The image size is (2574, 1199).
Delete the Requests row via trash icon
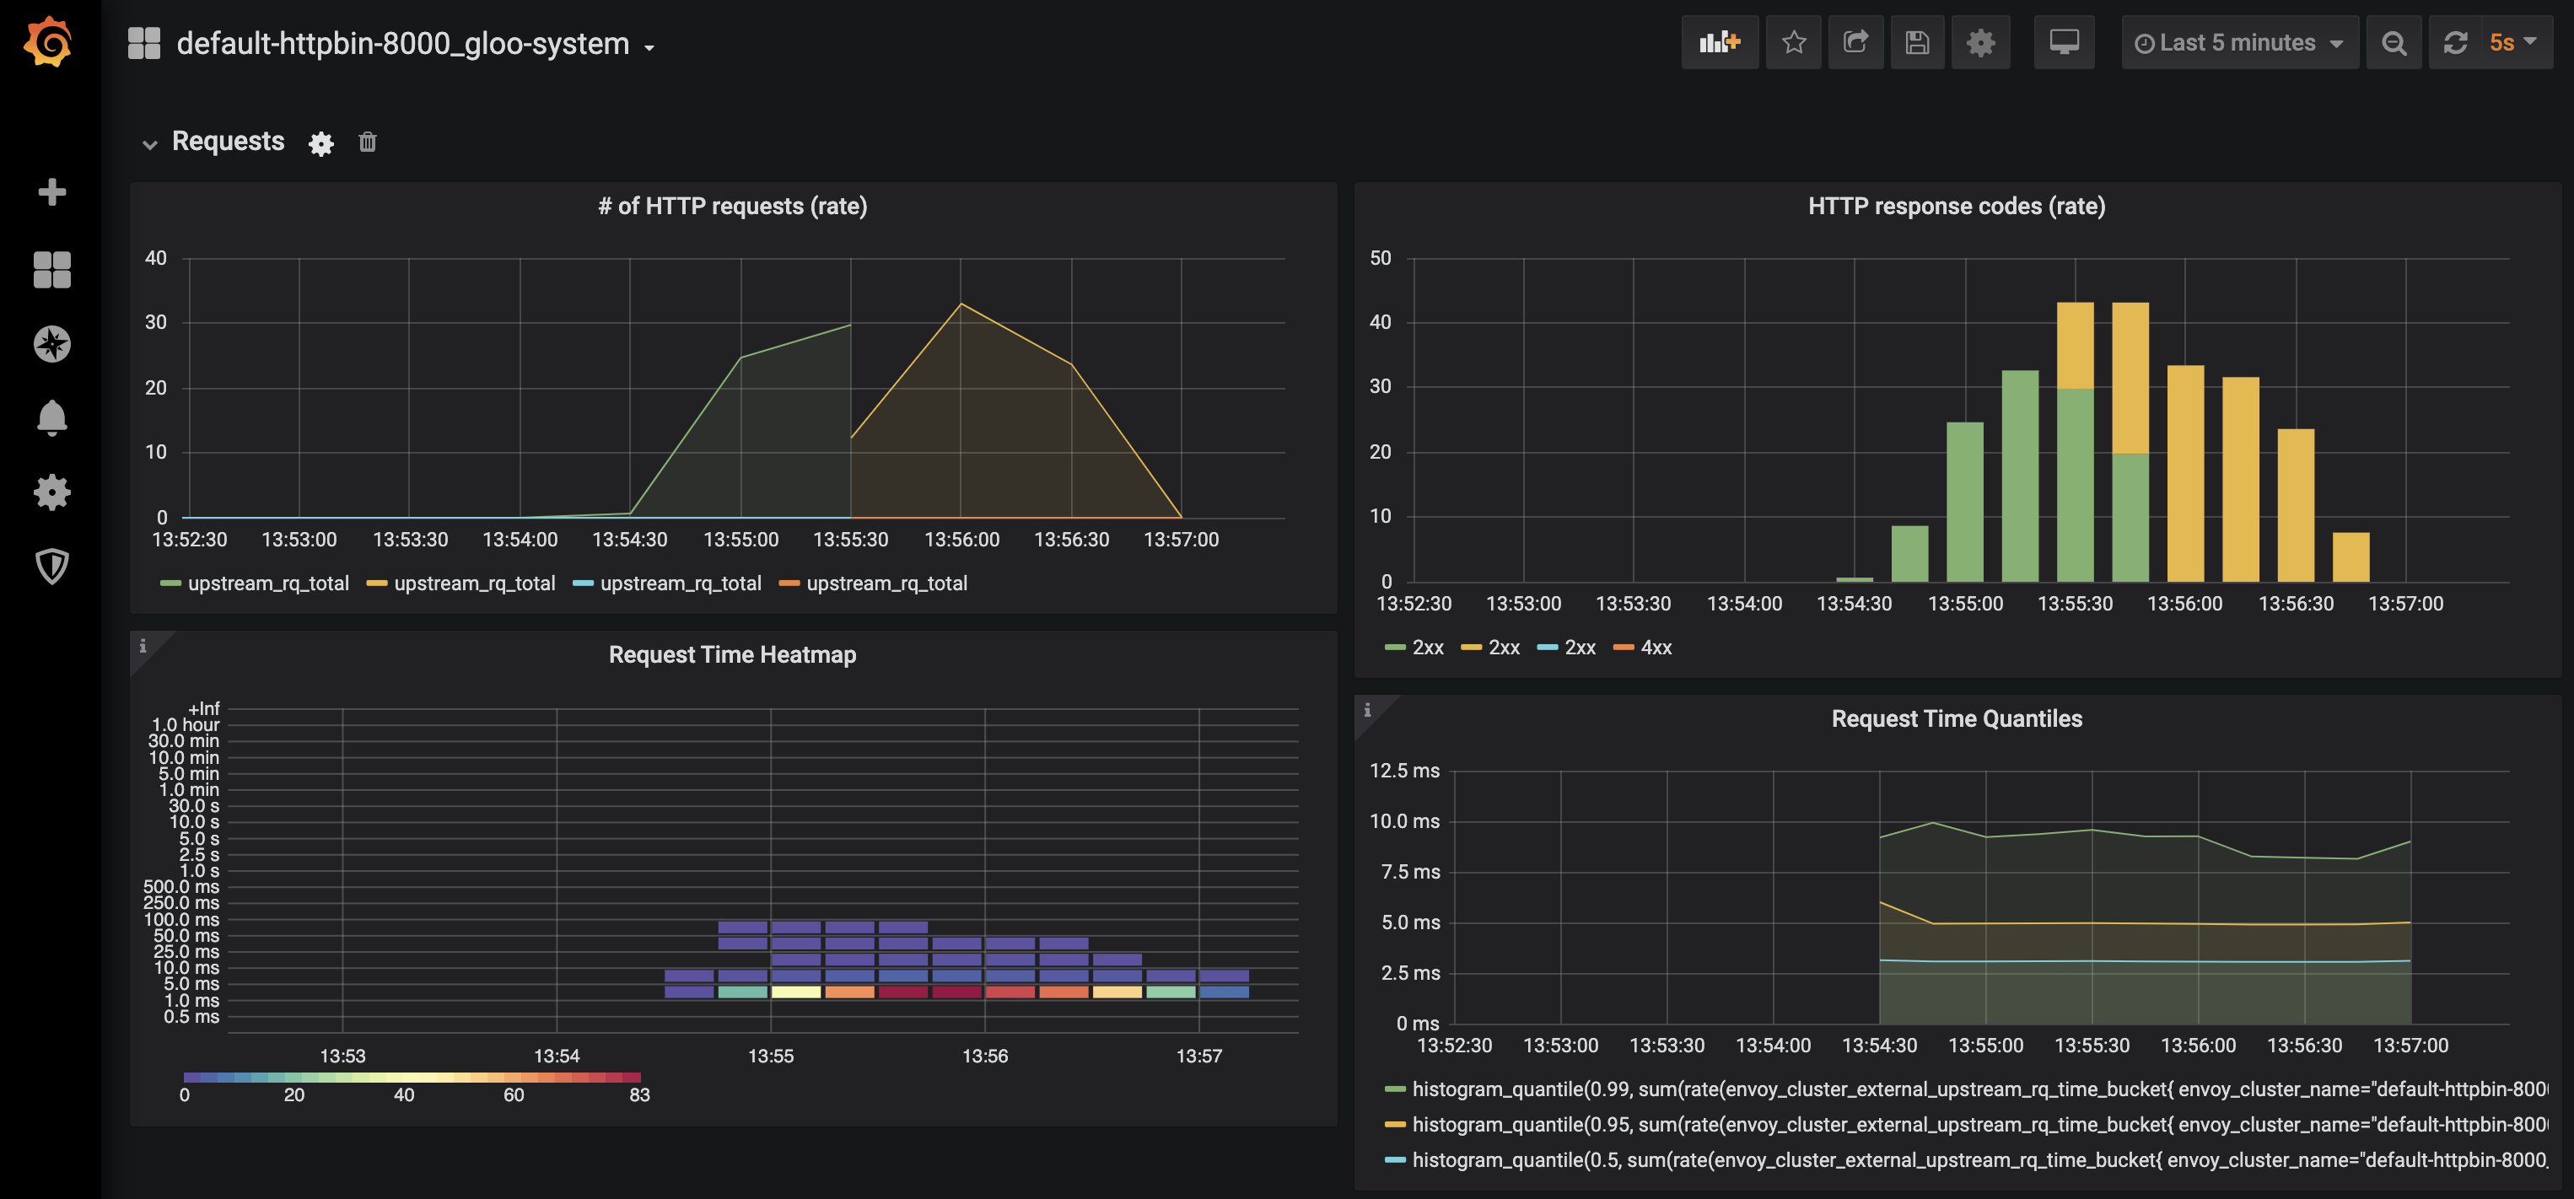point(368,142)
